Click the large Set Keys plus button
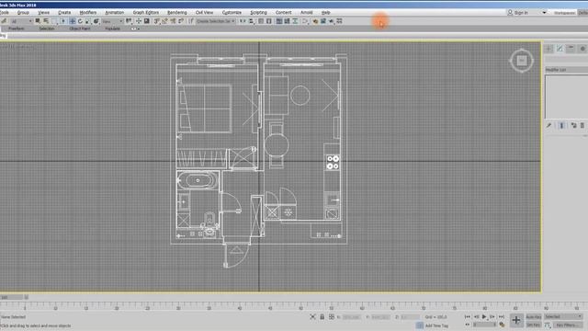This screenshot has width=588, height=331. tap(516, 320)
